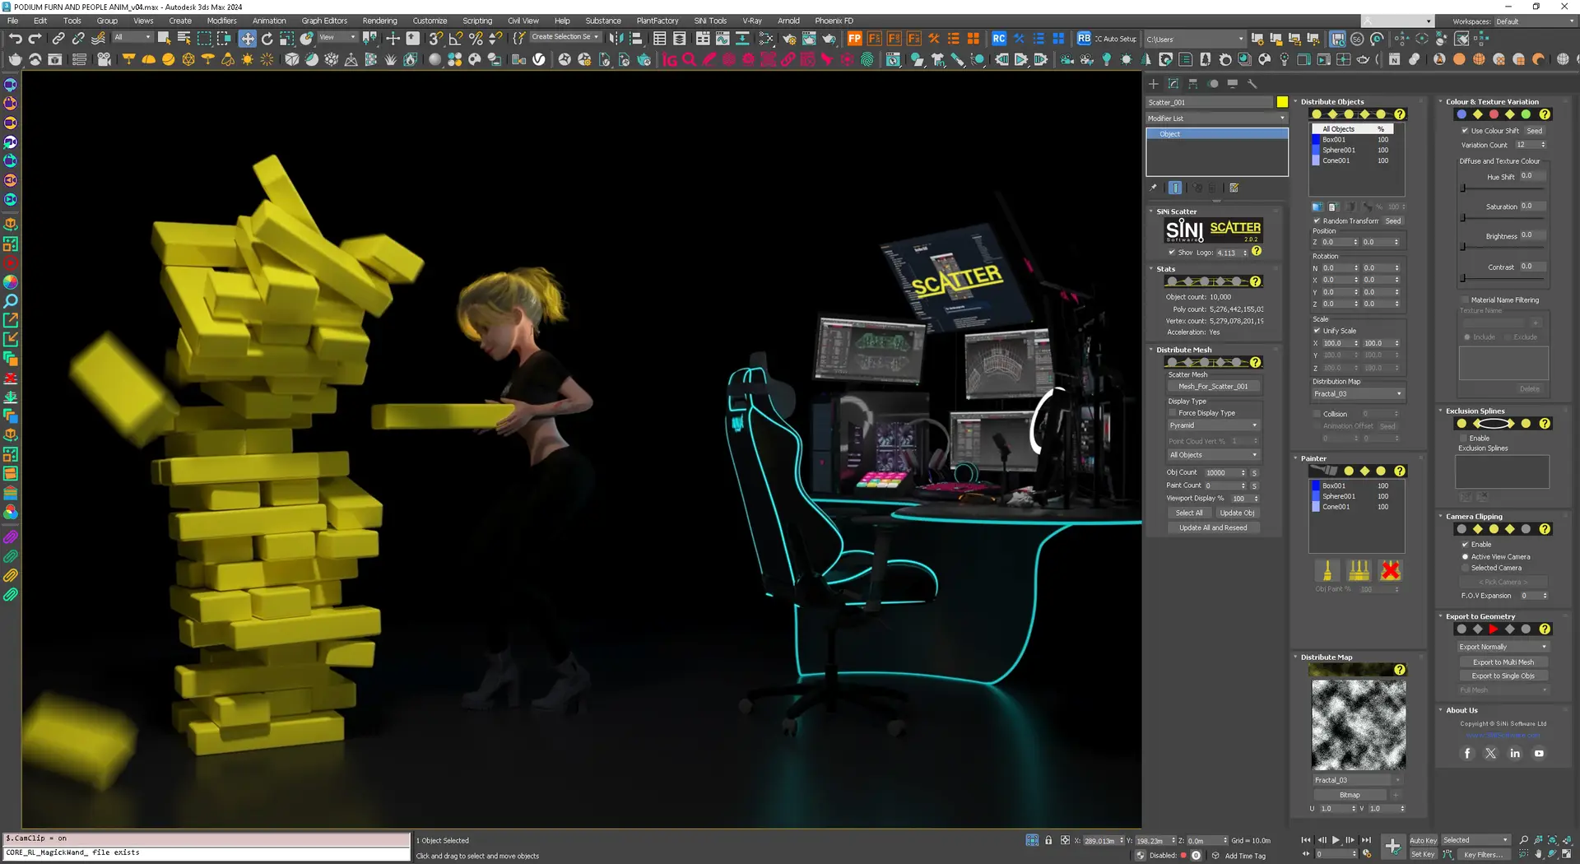Click the Mirror tool icon
This screenshot has width=1580, height=864.
coord(616,39)
